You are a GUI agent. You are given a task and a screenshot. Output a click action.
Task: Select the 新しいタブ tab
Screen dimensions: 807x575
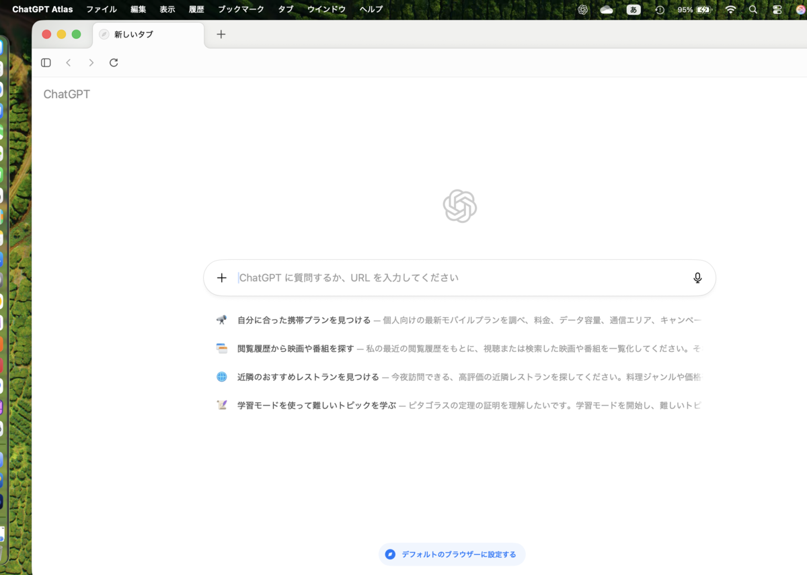pos(148,34)
